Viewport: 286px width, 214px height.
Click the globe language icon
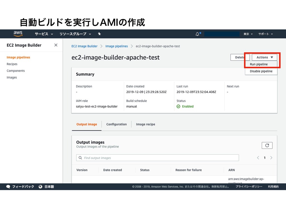coord(40,187)
